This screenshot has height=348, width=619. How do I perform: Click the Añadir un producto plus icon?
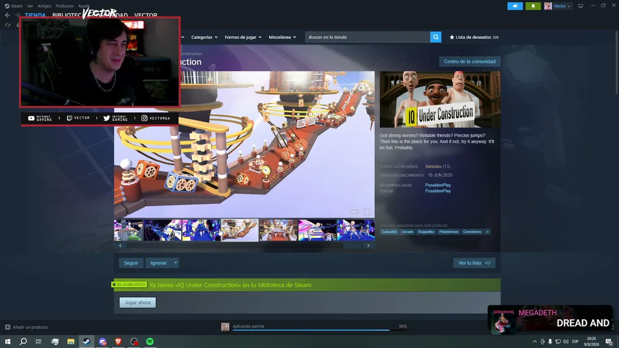(x=7, y=327)
